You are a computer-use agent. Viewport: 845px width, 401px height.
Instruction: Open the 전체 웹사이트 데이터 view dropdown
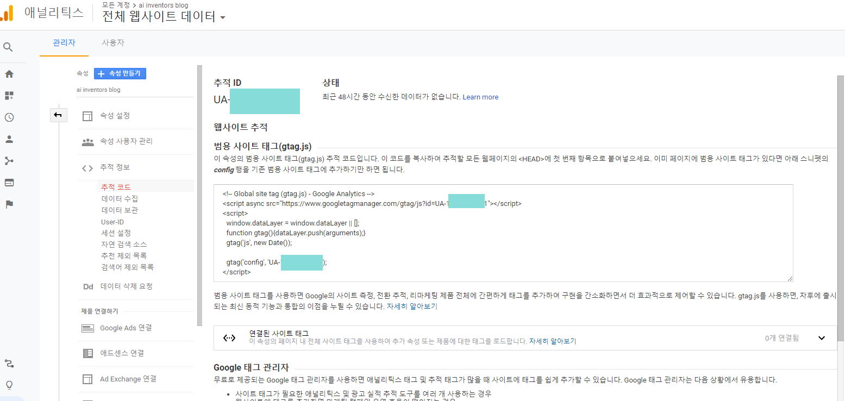pos(223,17)
